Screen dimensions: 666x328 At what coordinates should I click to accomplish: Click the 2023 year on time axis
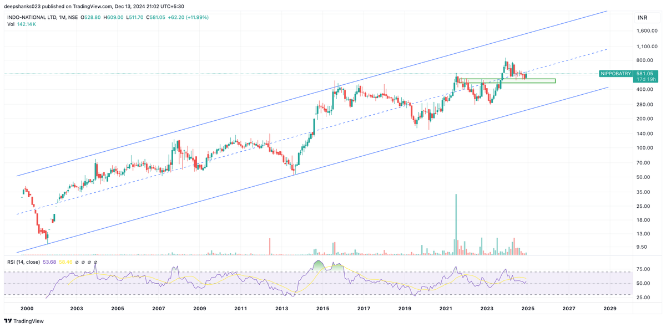click(x=487, y=308)
